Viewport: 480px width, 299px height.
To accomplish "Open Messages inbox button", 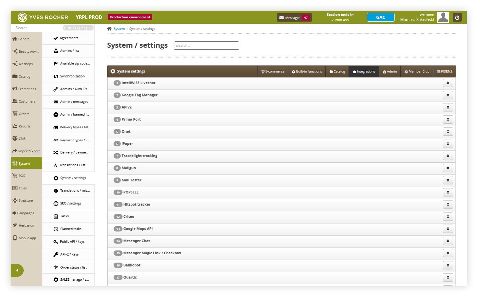I will (x=294, y=18).
